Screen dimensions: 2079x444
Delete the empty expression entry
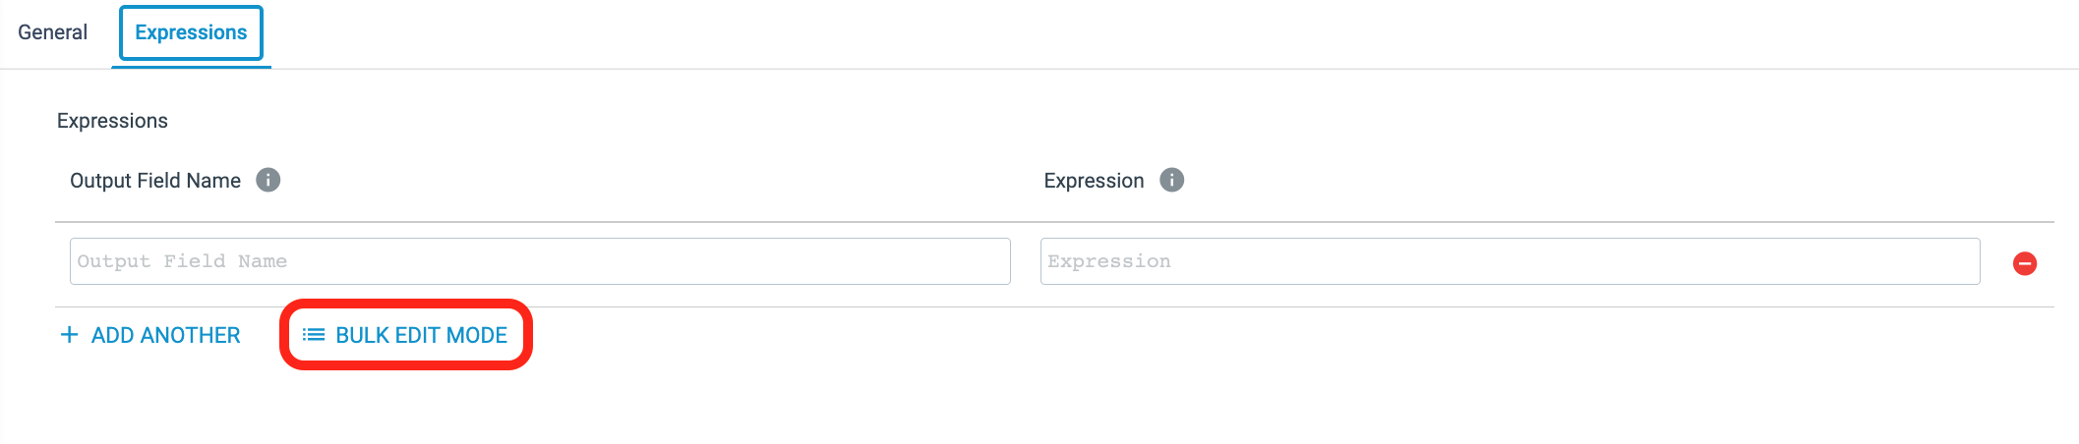pyautogui.click(x=2025, y=263)
